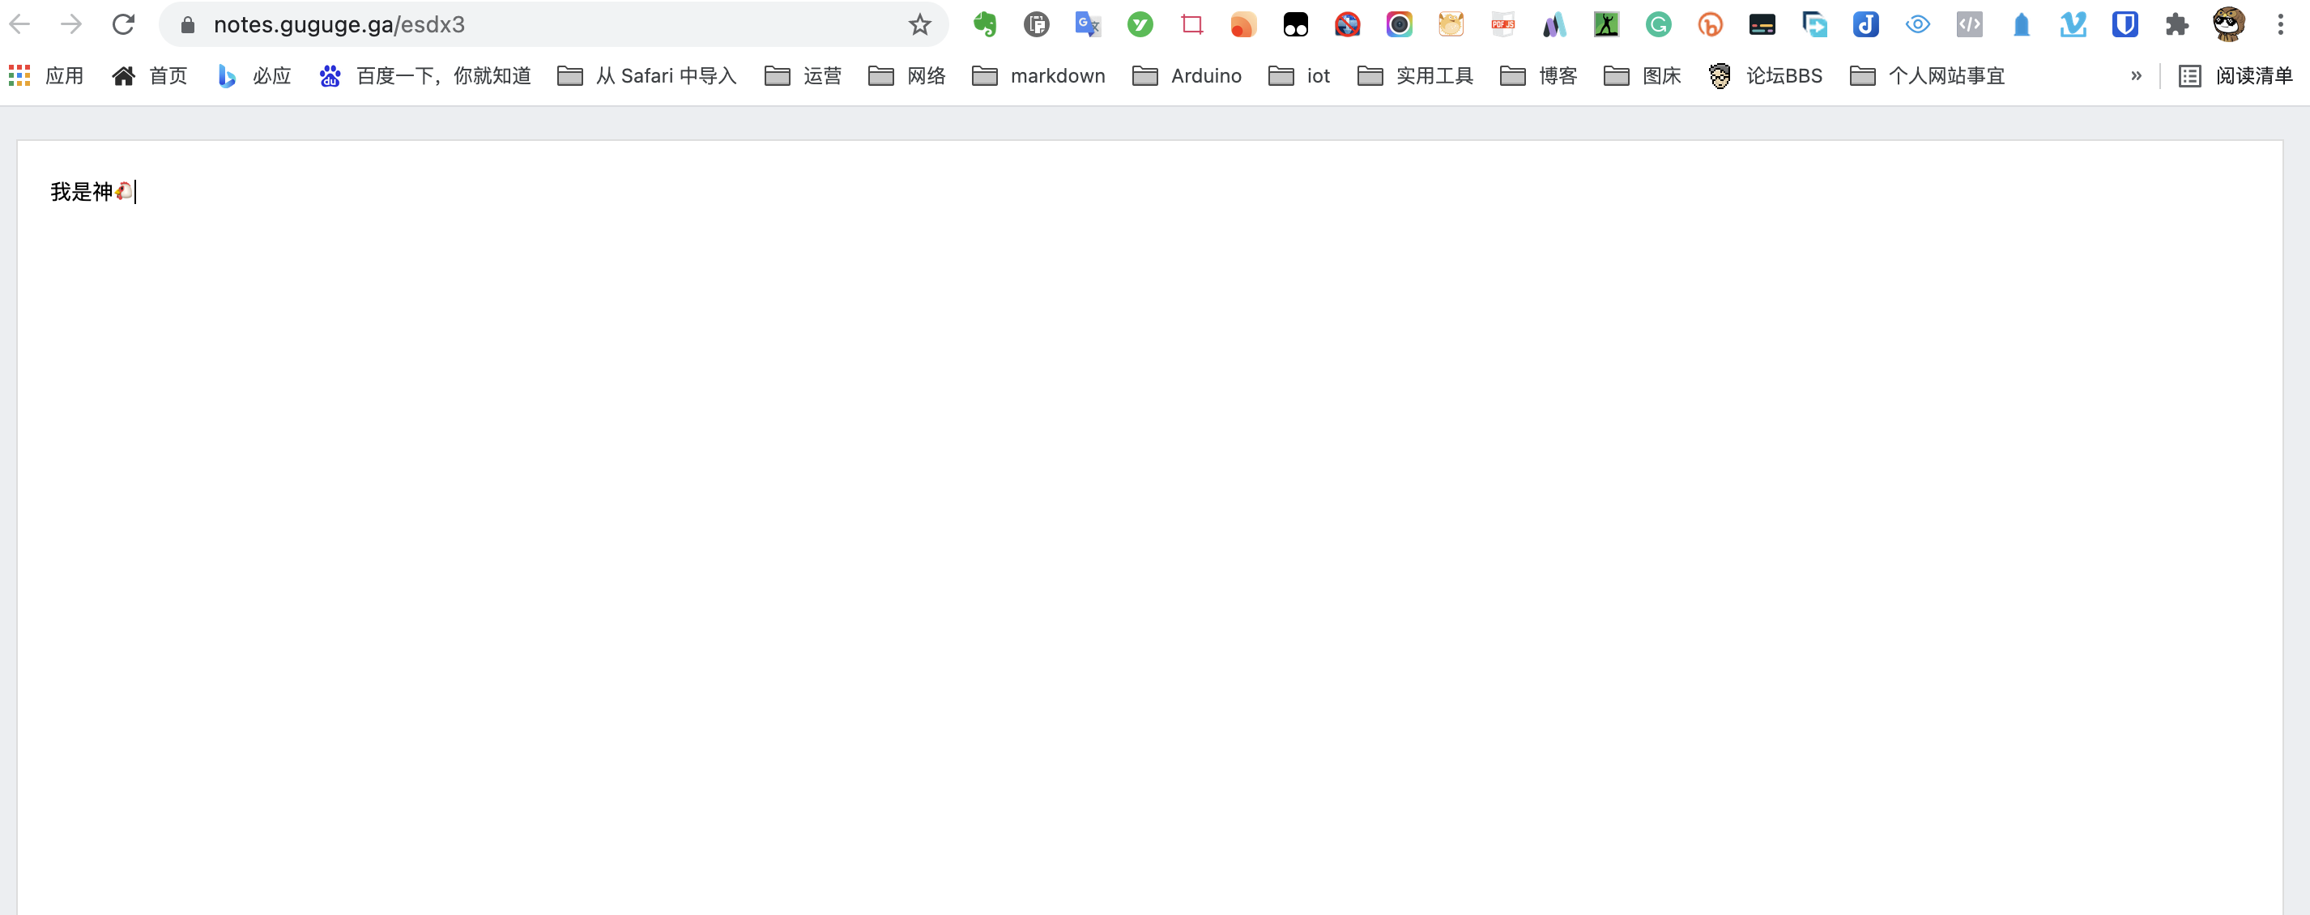Click the red crop screenshot extension
This screenshot has height=915, width=2310.
[x=1191, y=24]
